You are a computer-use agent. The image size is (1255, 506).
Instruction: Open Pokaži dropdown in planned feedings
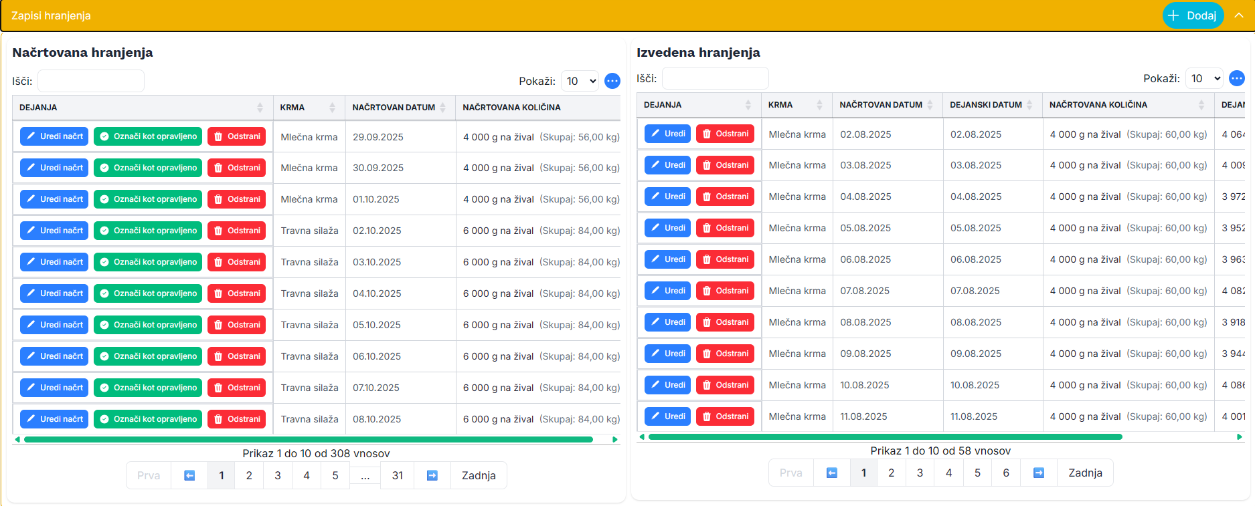[x=580, y=81]
